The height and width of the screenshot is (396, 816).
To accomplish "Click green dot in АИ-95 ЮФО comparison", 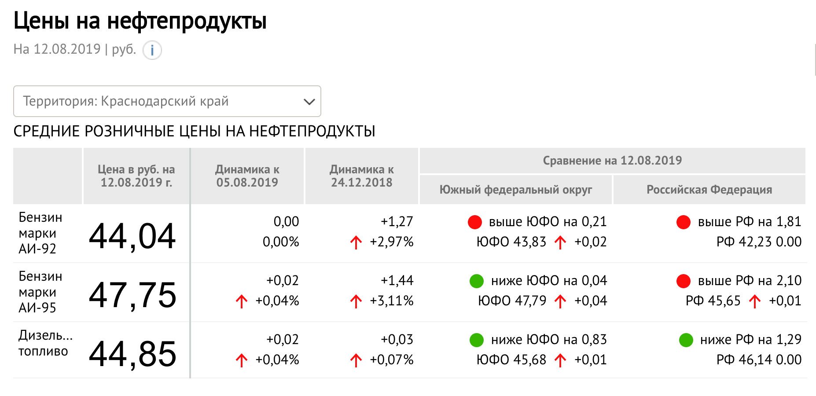I will pyautogui.click(x=477, y=281).
